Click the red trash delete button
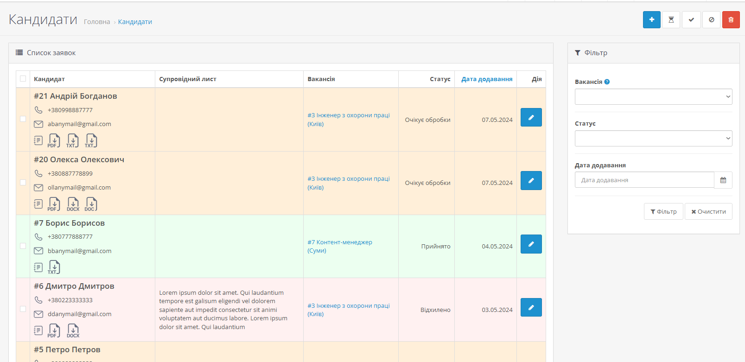This screenshot has width=745, height=362. (x=731, y=19)
